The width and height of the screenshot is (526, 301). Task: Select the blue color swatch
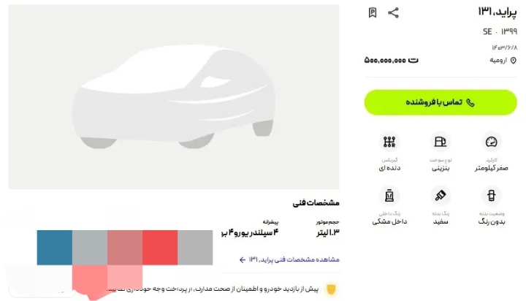[54, 247]
